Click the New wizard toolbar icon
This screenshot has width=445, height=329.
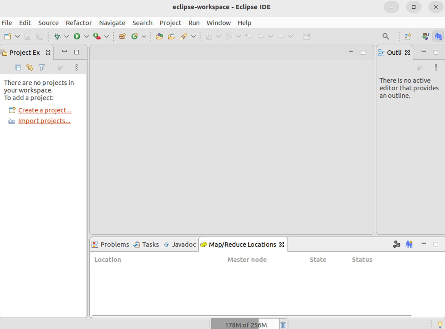[8, 36]
